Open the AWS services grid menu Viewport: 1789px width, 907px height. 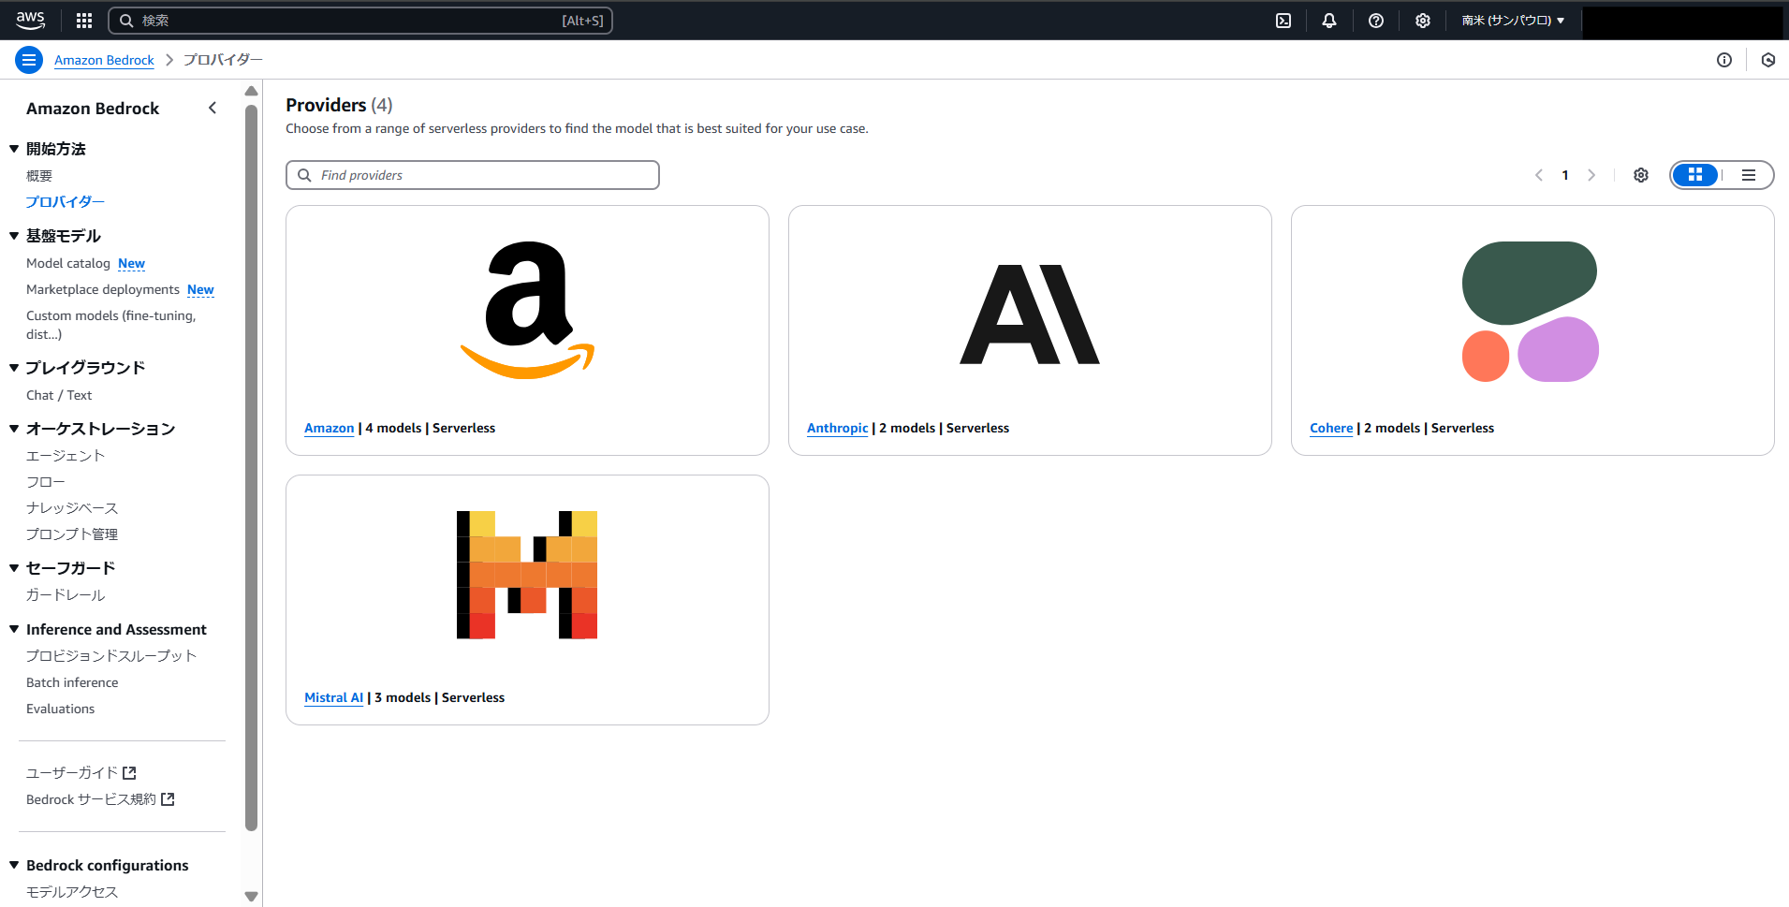84,21
